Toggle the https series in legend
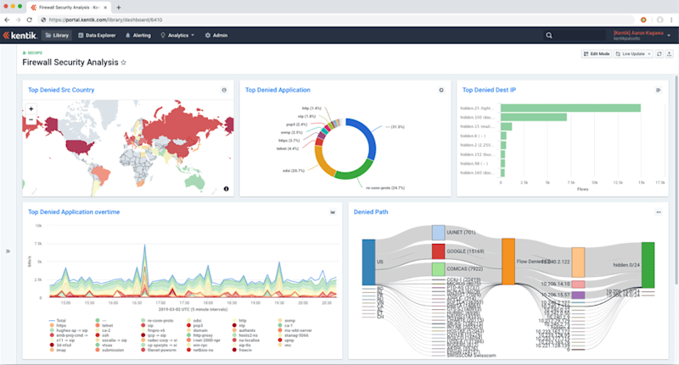Image resolution: width=679 pixels, height=365 pixels. pyautogui.click(x=58, y=325)
